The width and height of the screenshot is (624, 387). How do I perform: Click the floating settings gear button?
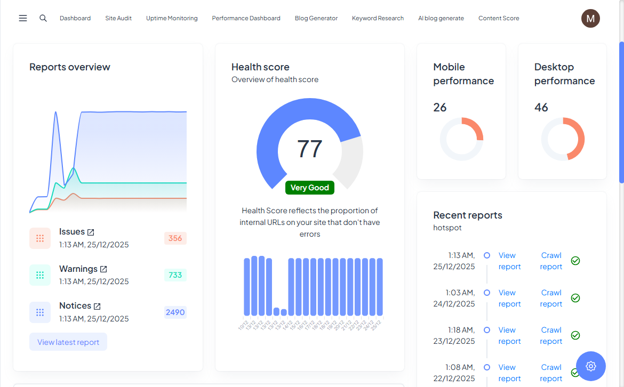coord(590,366)
